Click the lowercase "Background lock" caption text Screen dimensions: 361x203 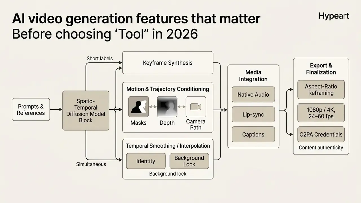pos(168,174)
